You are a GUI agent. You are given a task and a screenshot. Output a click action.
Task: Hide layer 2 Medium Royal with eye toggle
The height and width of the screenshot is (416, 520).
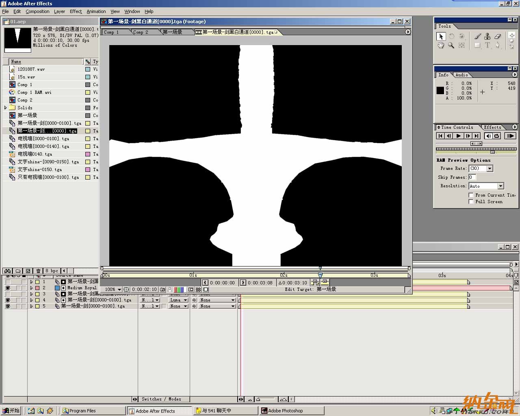[x=7, y=288]
